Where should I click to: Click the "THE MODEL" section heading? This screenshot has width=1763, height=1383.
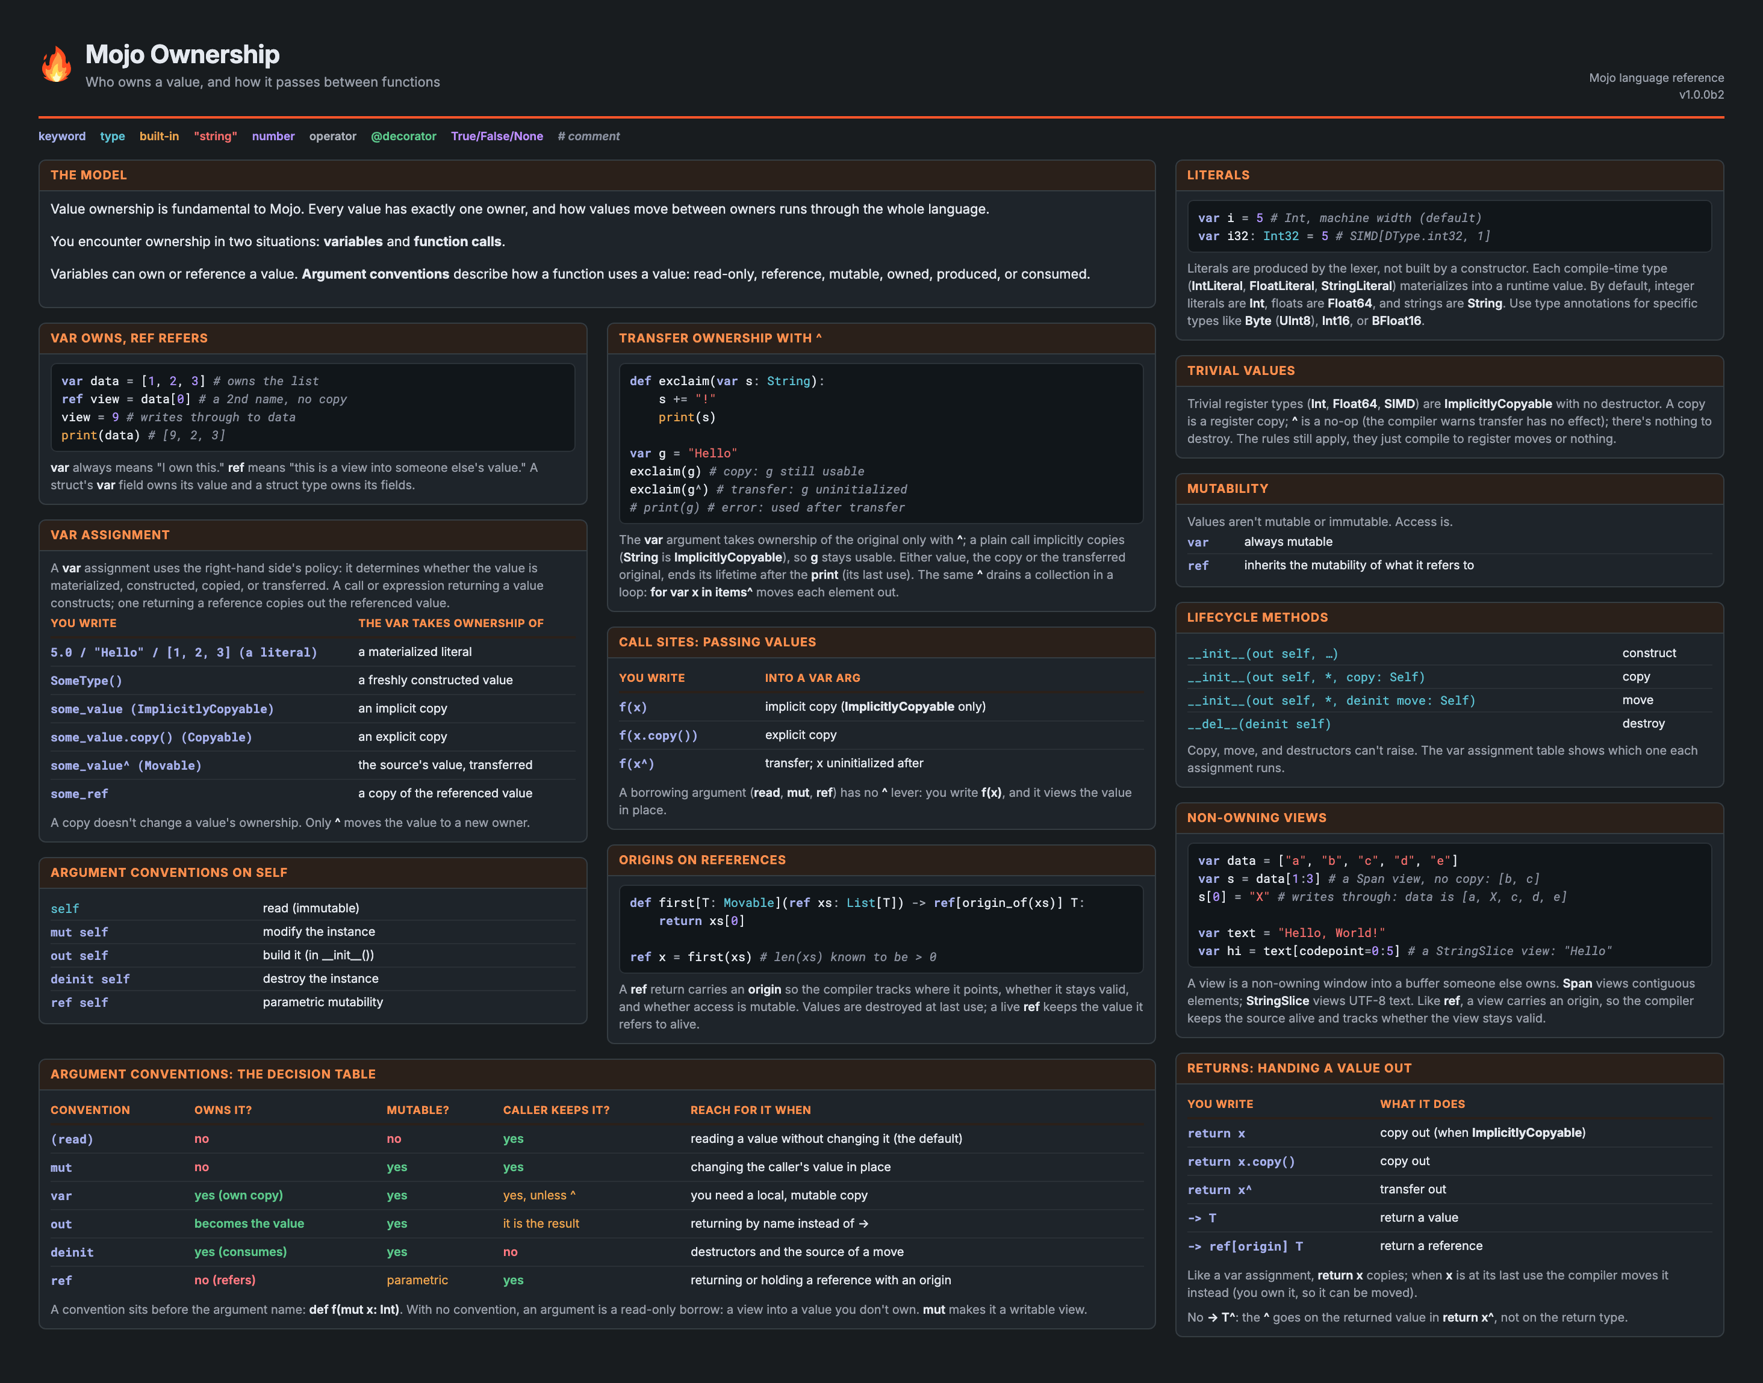(x=89, y=175)
